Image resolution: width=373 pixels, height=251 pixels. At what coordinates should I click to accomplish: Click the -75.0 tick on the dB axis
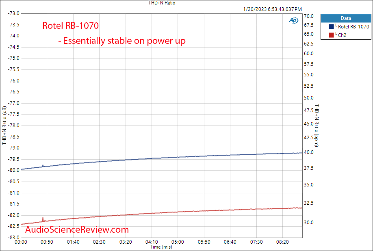click(x=14, y=58)
